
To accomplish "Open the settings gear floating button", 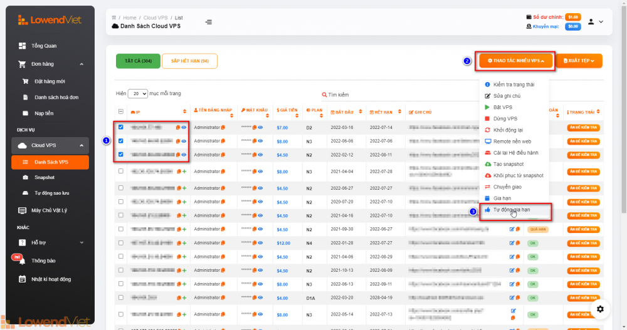I will tap(600, 309).
